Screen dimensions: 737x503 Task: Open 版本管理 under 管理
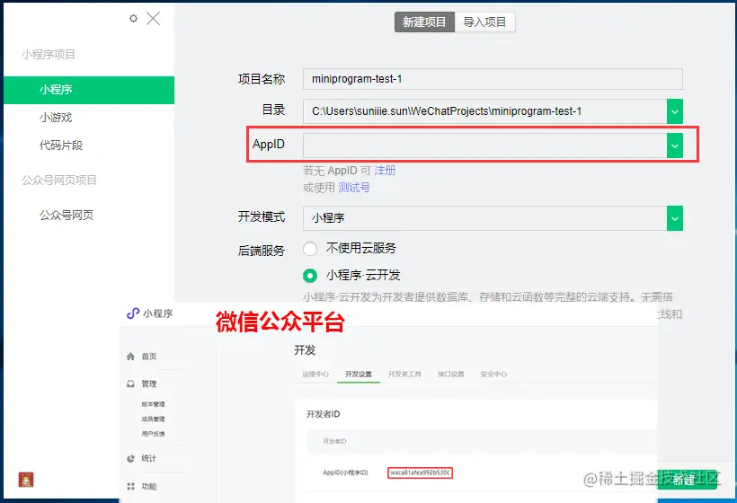coord(153,404)
